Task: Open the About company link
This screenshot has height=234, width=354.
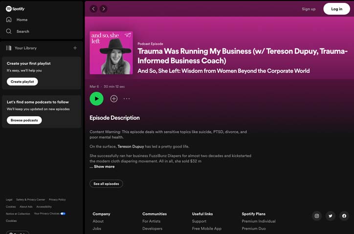Action: (98, 221)
